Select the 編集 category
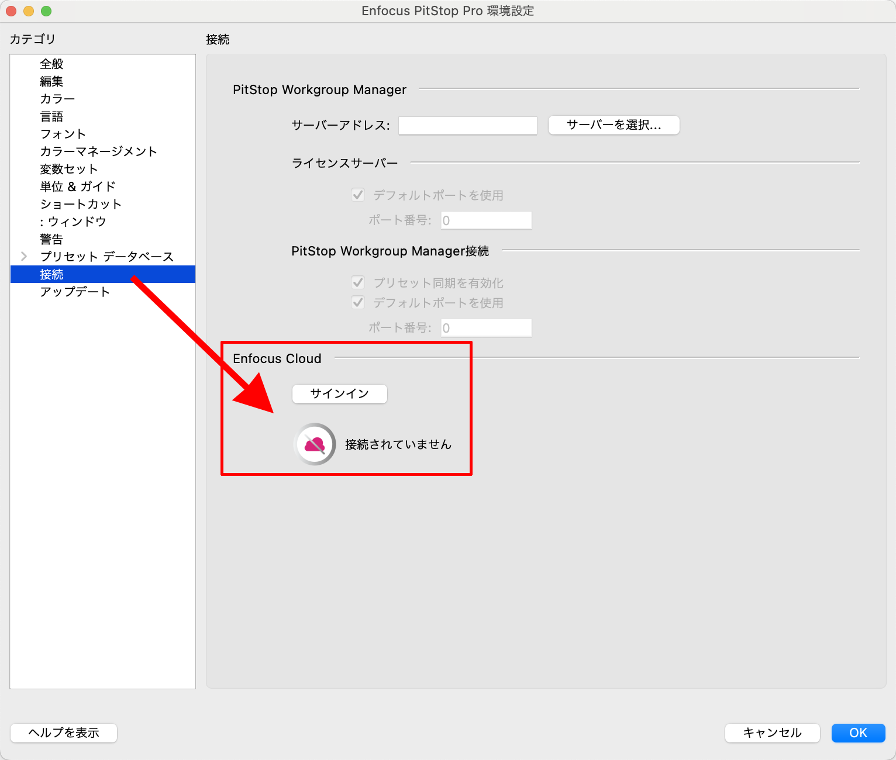This screenshot has width=896, height=760. [x=103, y=81]
